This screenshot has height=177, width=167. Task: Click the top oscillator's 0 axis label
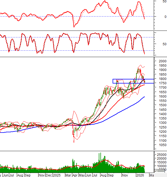(157, 16)
